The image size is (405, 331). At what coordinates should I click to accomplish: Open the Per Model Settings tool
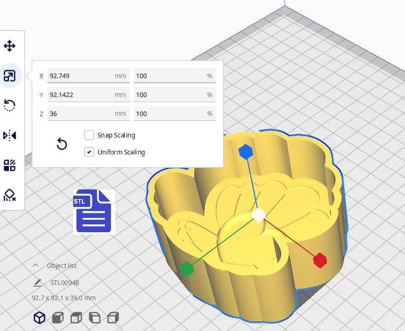click(x=10, y=165)
